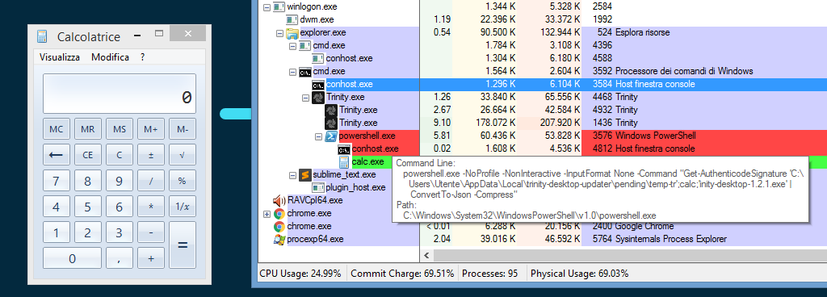Open the Modifica menu in Calcolatrice
The width and height of the screenshot is (827, 297).
(x=110, y=57)
